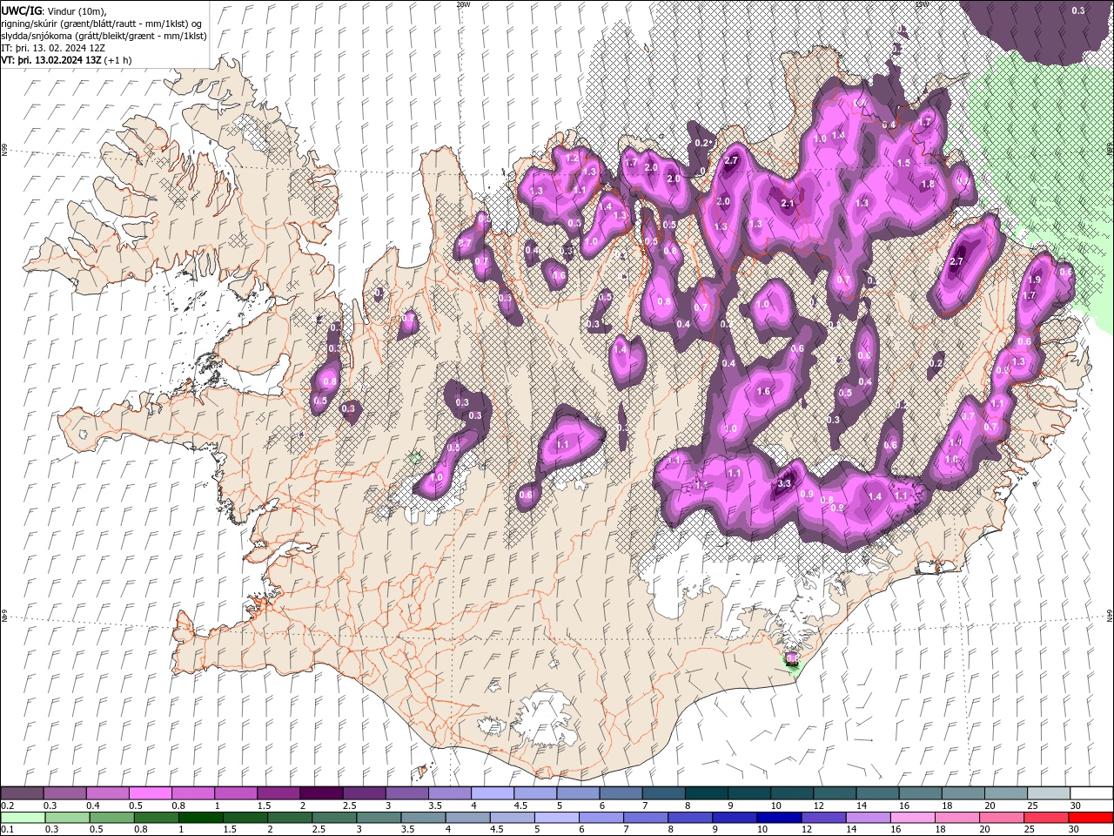Click the 20W longitude label at the top

coord(463,4)
